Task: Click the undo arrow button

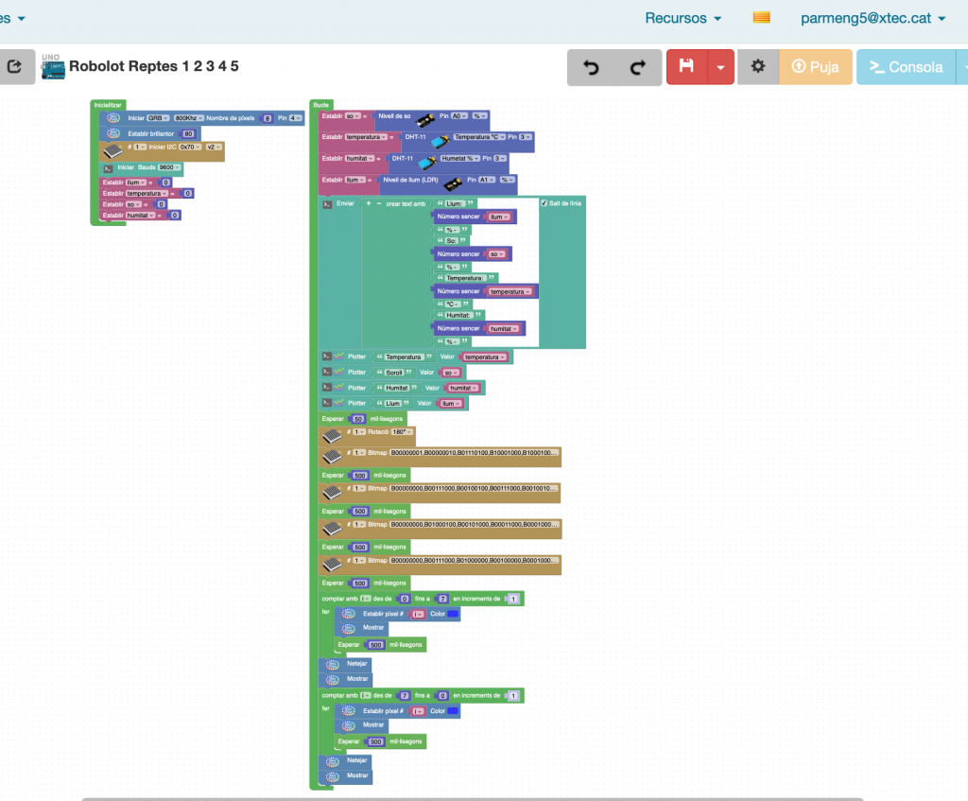Action: 592,67
